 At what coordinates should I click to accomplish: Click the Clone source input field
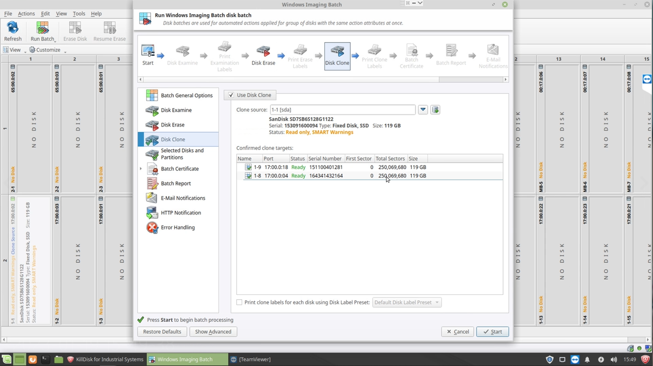(x=342, y=110)
